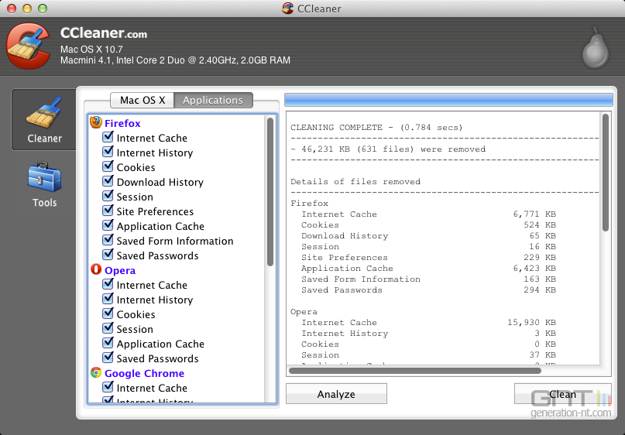This screenshot has height=435, width=625.
Task: Select the Applications tab
Action: pyautogui.click(x=213, y=100)
